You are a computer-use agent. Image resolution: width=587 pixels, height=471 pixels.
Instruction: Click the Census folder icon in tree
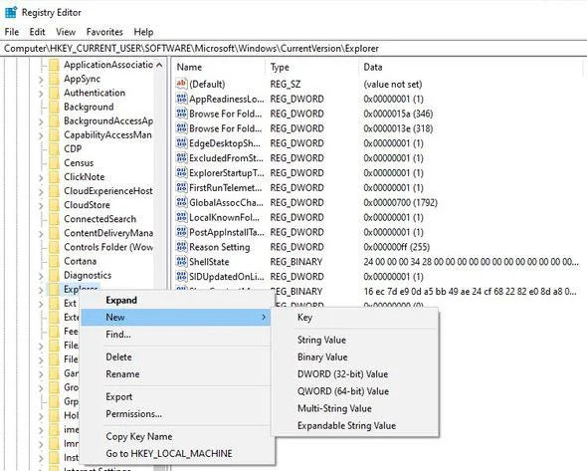55,163
